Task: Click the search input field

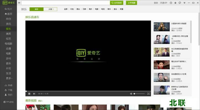Action: (66, 3)
